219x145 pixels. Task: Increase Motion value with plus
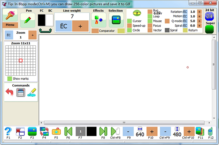(199, 16)
